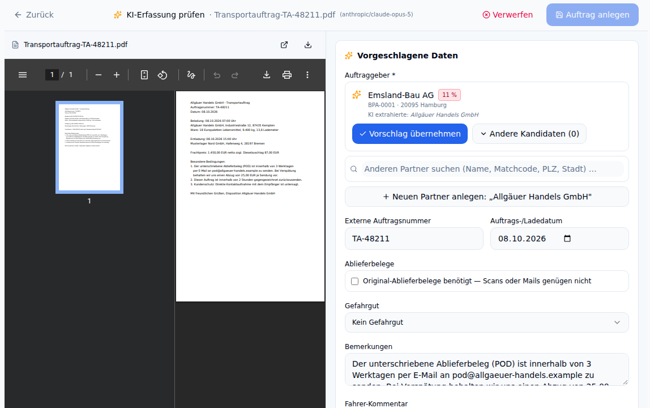Download the PDF via the viewer toolbar icon
The image size is (650, 408).
(x=267, y=75)
